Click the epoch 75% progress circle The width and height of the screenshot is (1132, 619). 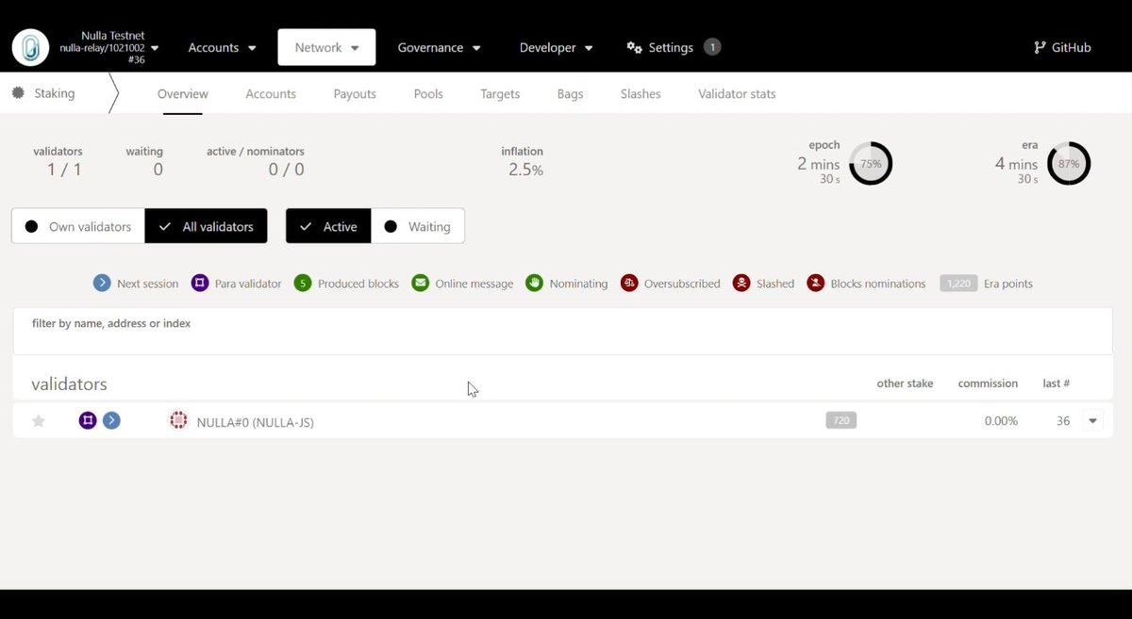click(871, 164)
